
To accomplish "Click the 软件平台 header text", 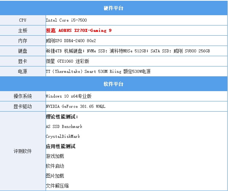I will tap(113, 84).
